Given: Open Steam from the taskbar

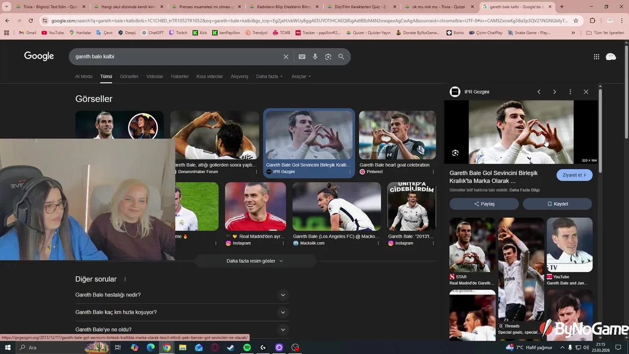Looking at the screenshot, I should pos(231,348).
